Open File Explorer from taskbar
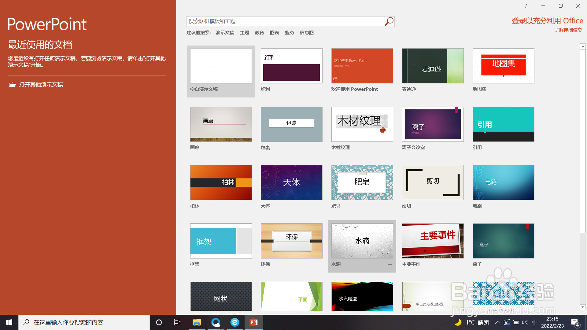Image resolution: width=587 pixels, height=330 pixels. [197, 322]
